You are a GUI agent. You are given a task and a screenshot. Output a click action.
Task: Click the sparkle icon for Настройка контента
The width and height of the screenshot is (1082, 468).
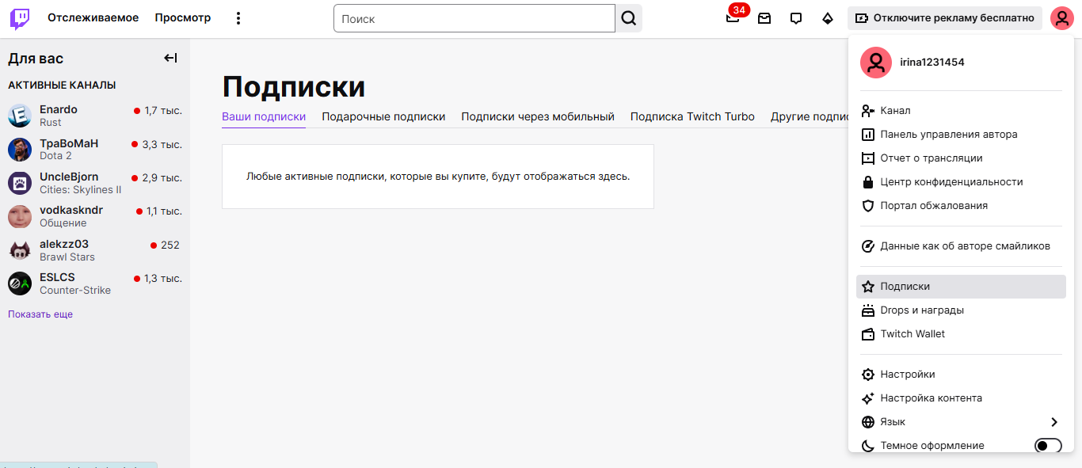[867, 398]
